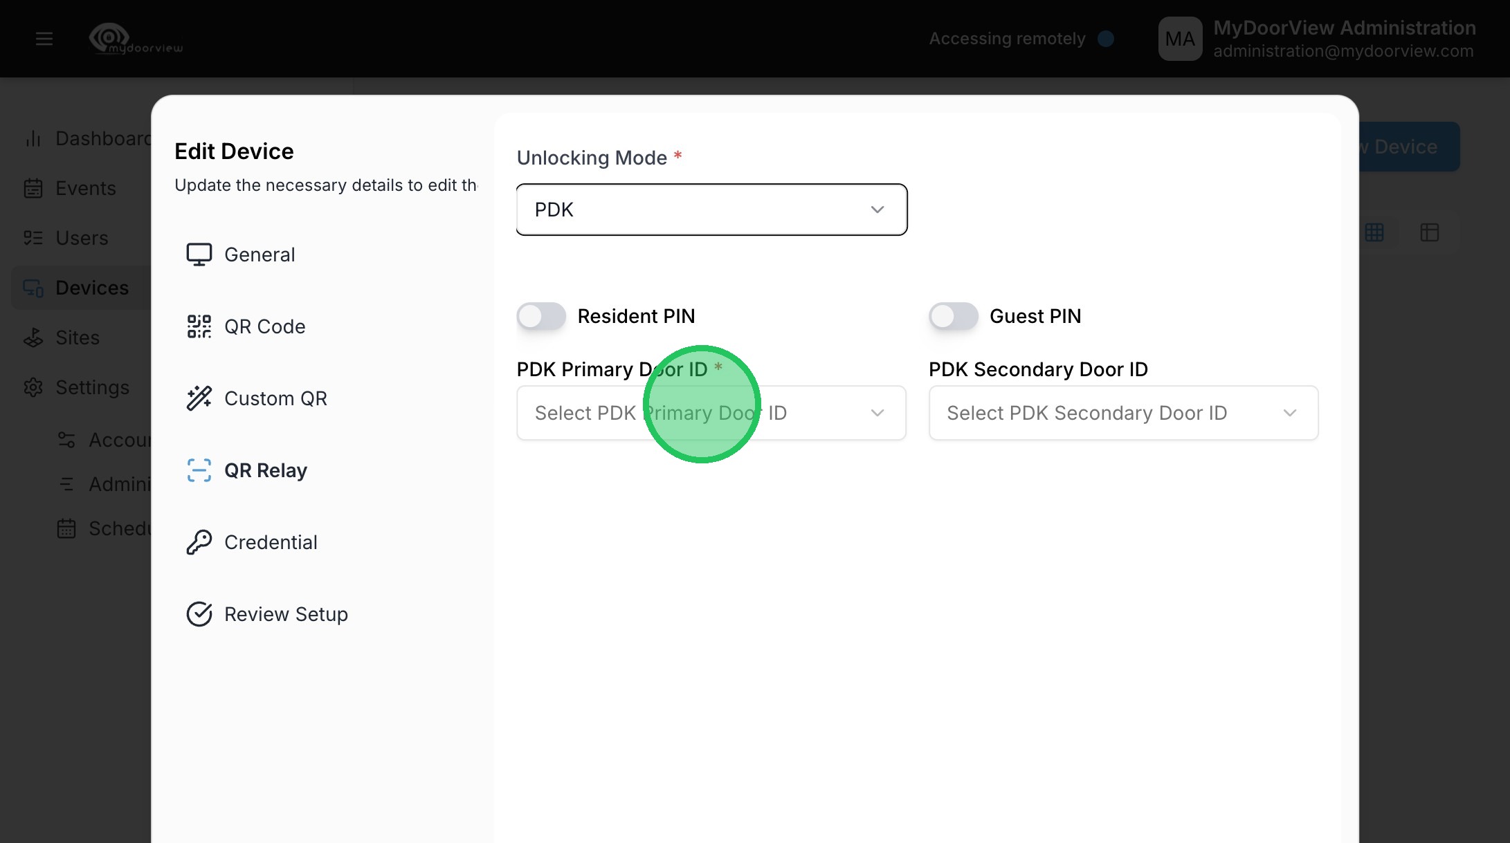The height and width of the screenshot is (843, 1510).
Task: Select the QR Code icon
Action: [x=199, y=326]
